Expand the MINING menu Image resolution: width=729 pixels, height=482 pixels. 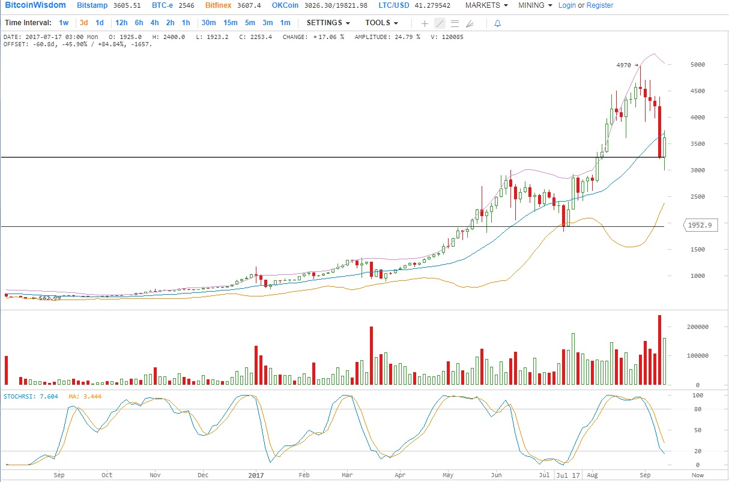(x=534, y=5)
